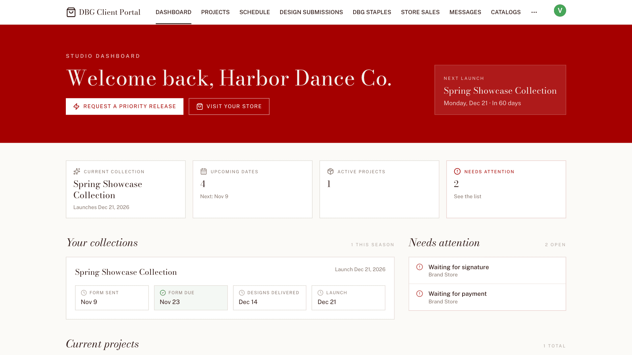
Task: Click the Launch Dec 21, 2026 date text
Action: click(360, 269)
